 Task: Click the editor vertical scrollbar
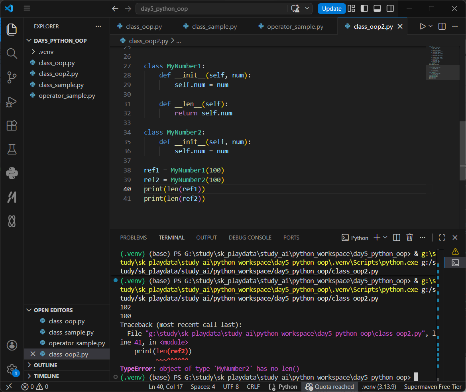point(463,151)
